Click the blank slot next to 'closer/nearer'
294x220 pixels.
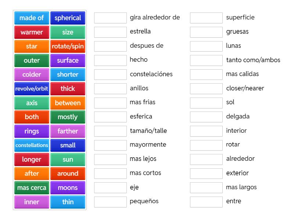(206, 89)
